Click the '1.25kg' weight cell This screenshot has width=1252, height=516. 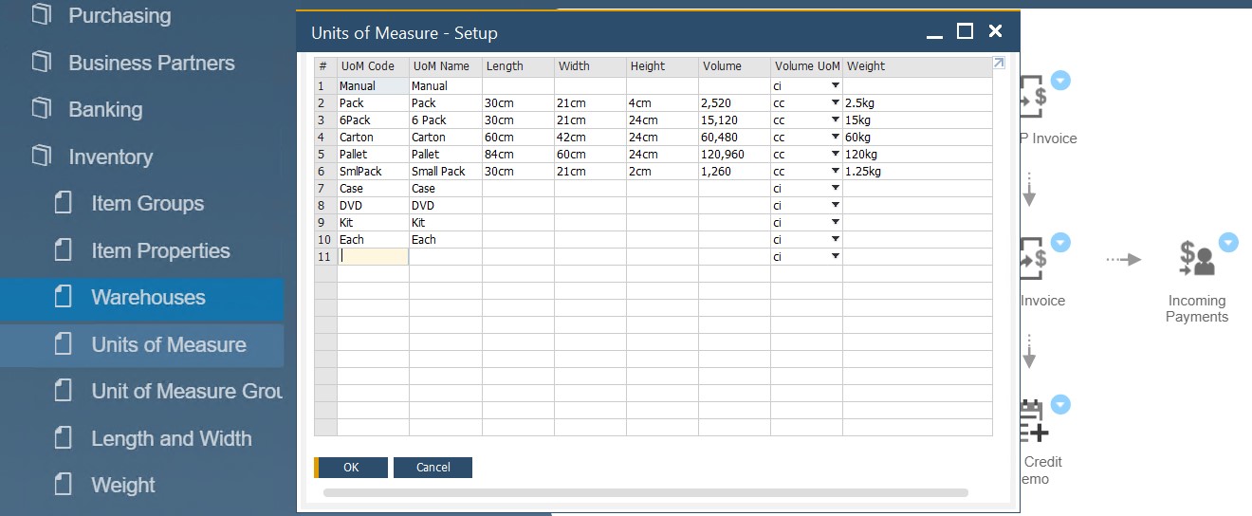[x=917, y=171]
